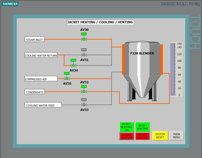The width and height of the screenshot is (202, 158).
Task: Click the 60 mark on the gauge scale
Action: coord(179,75)
